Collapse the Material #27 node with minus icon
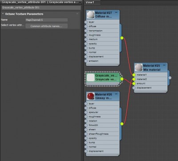178x161 pixels. pyautogui.click(x=116, y=12)
